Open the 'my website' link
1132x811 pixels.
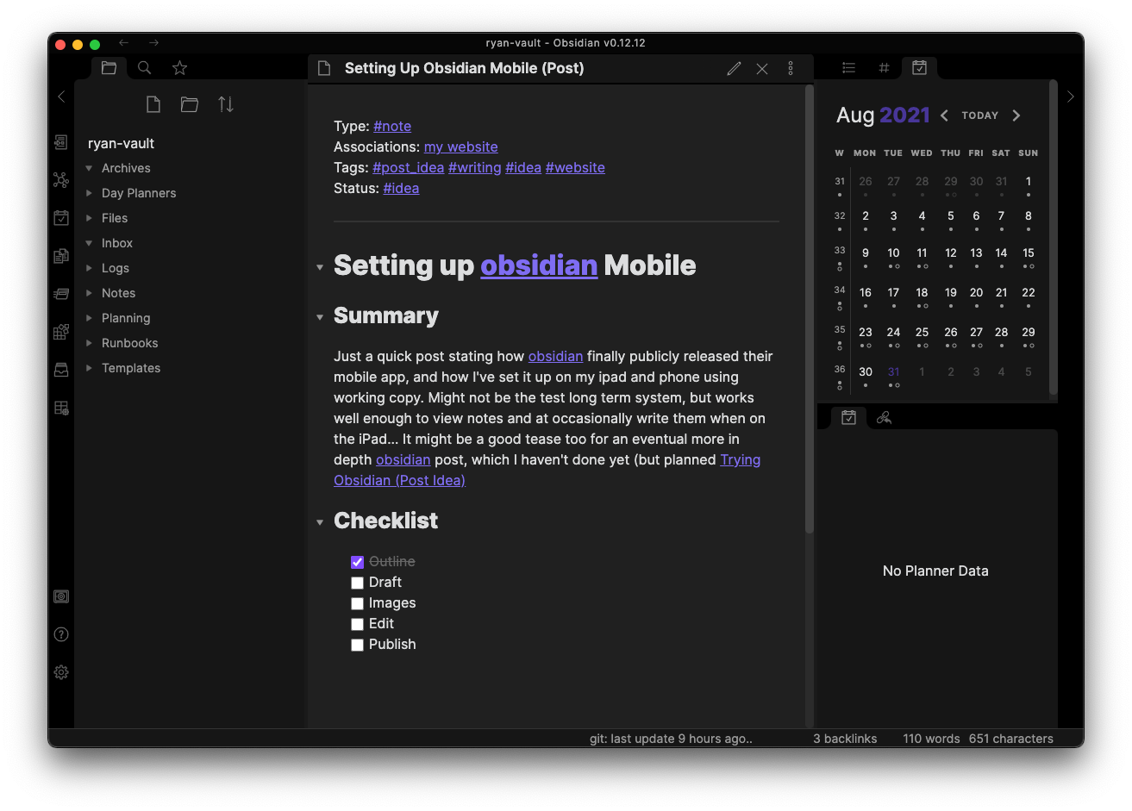tap(460, 147)
